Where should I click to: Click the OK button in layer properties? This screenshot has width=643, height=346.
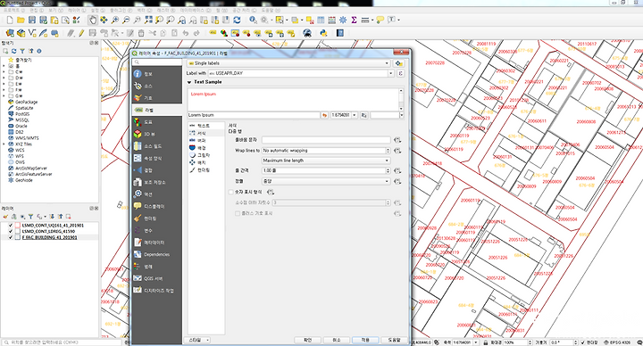click(307, 340)
